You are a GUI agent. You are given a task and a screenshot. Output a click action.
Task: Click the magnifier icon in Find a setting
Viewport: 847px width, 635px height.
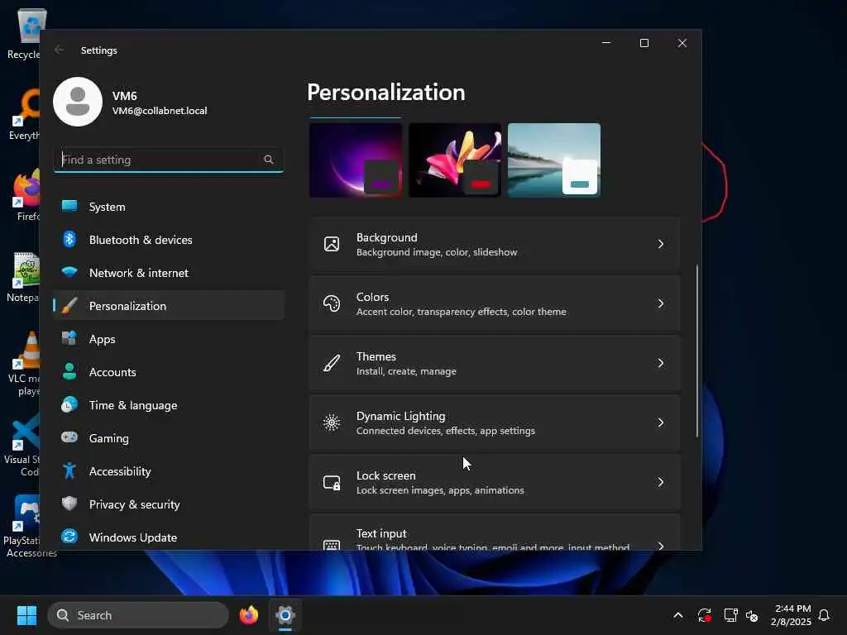click(x=269, y=160)
